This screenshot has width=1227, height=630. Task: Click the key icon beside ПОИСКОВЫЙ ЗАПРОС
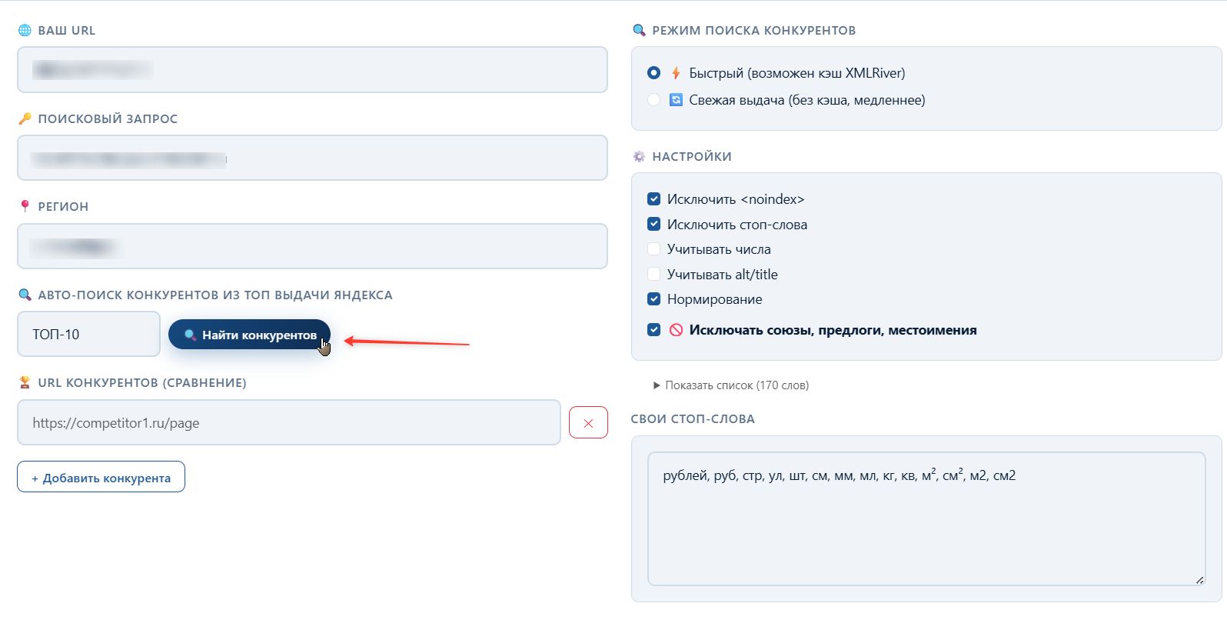[25, 118]
